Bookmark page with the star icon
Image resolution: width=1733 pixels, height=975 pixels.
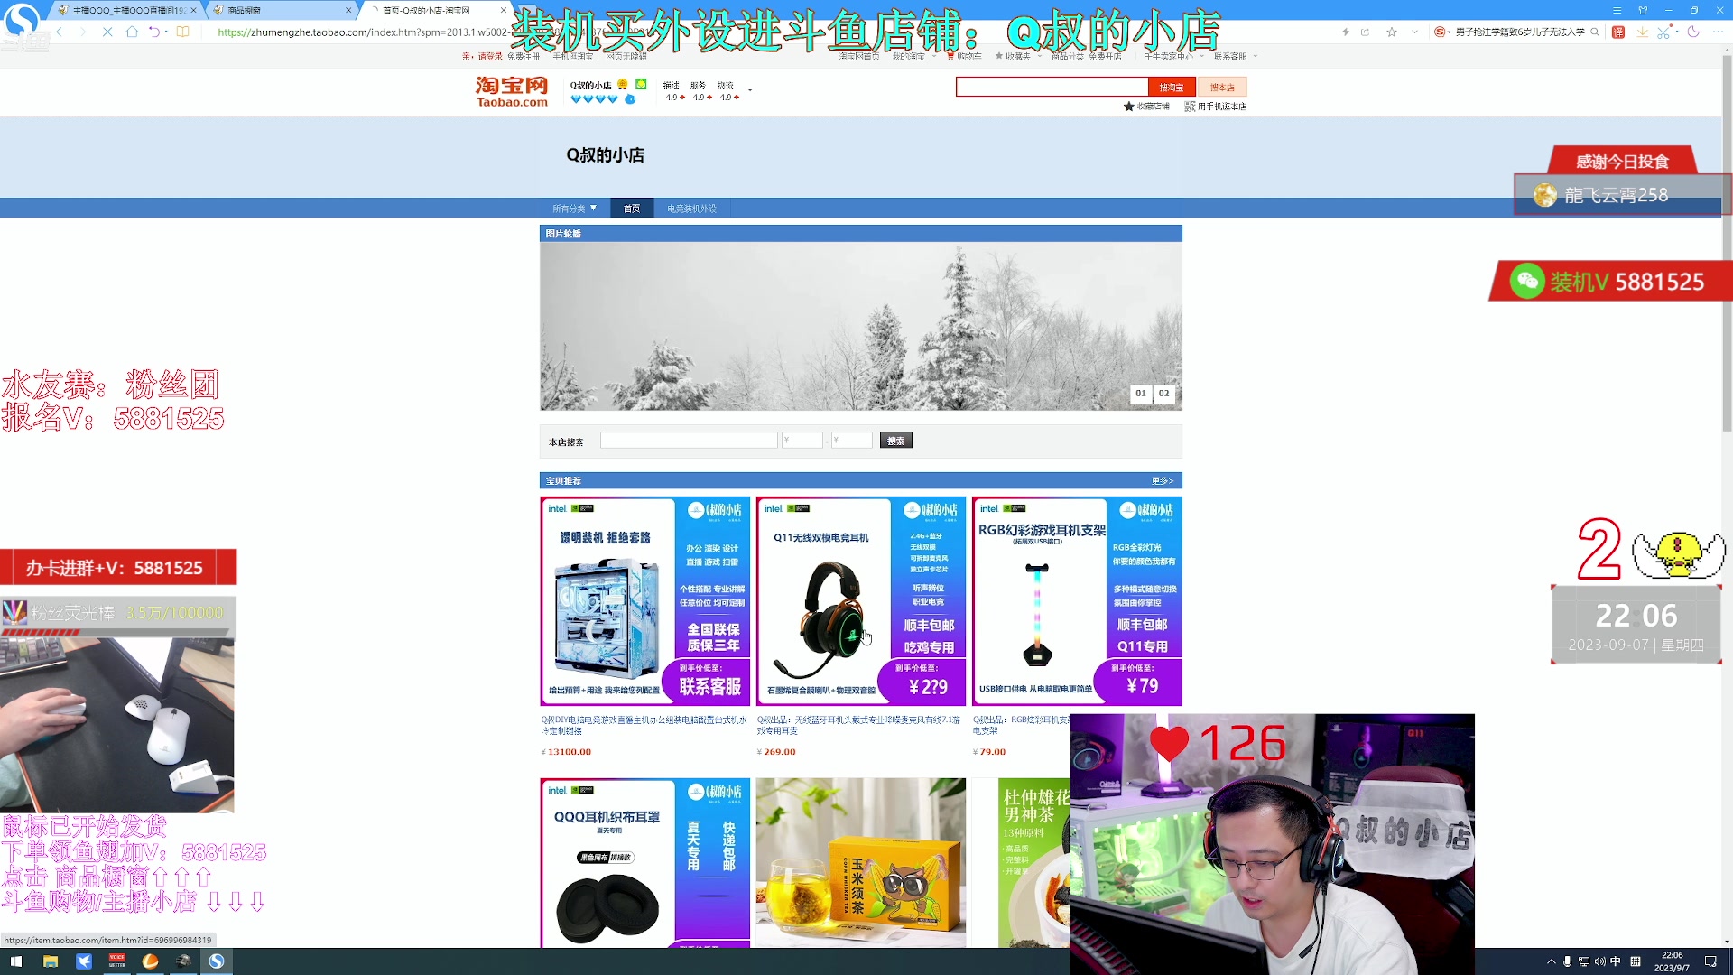click(x=1392, y=32)
